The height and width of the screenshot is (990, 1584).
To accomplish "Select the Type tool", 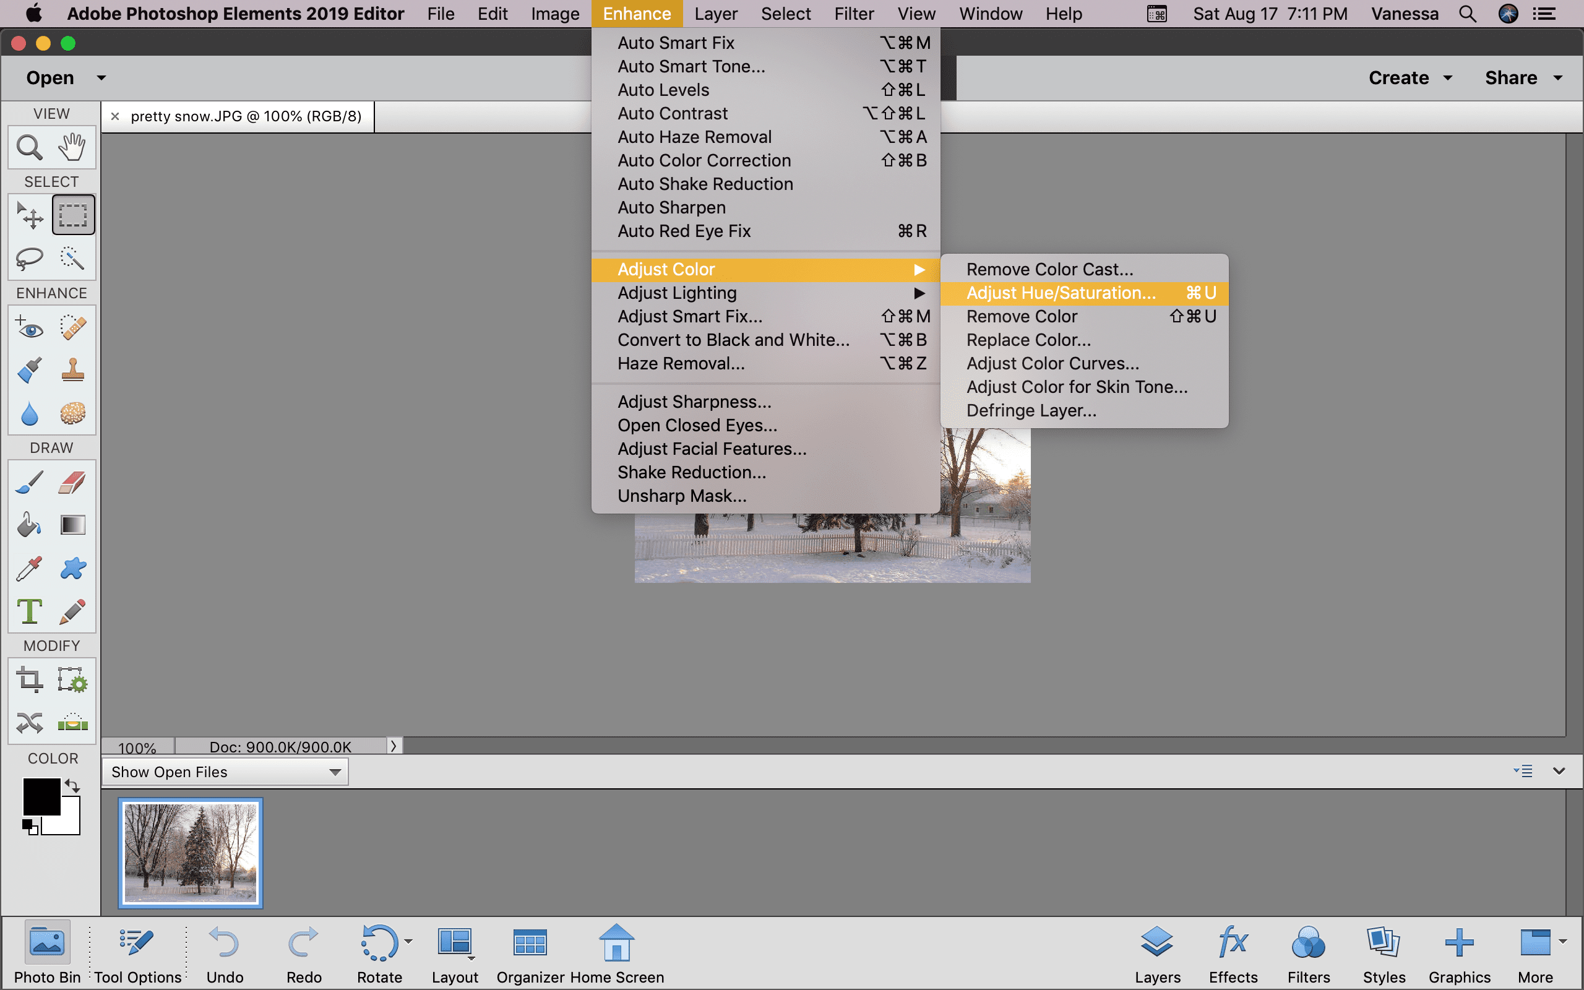I will 30,611.
